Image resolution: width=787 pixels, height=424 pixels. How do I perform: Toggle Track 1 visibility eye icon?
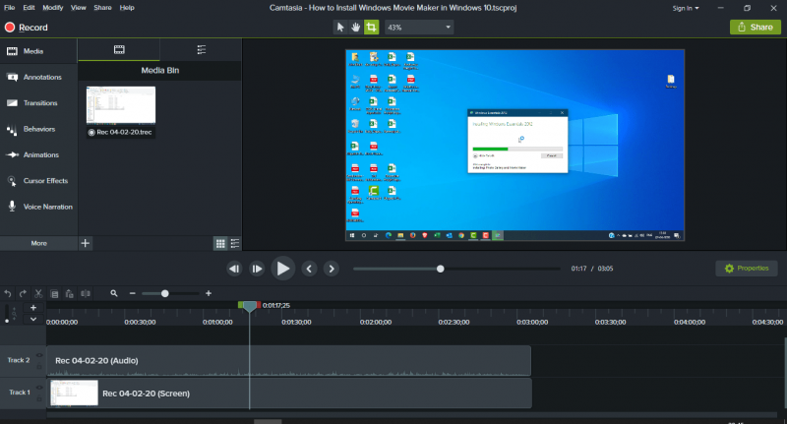39,388
